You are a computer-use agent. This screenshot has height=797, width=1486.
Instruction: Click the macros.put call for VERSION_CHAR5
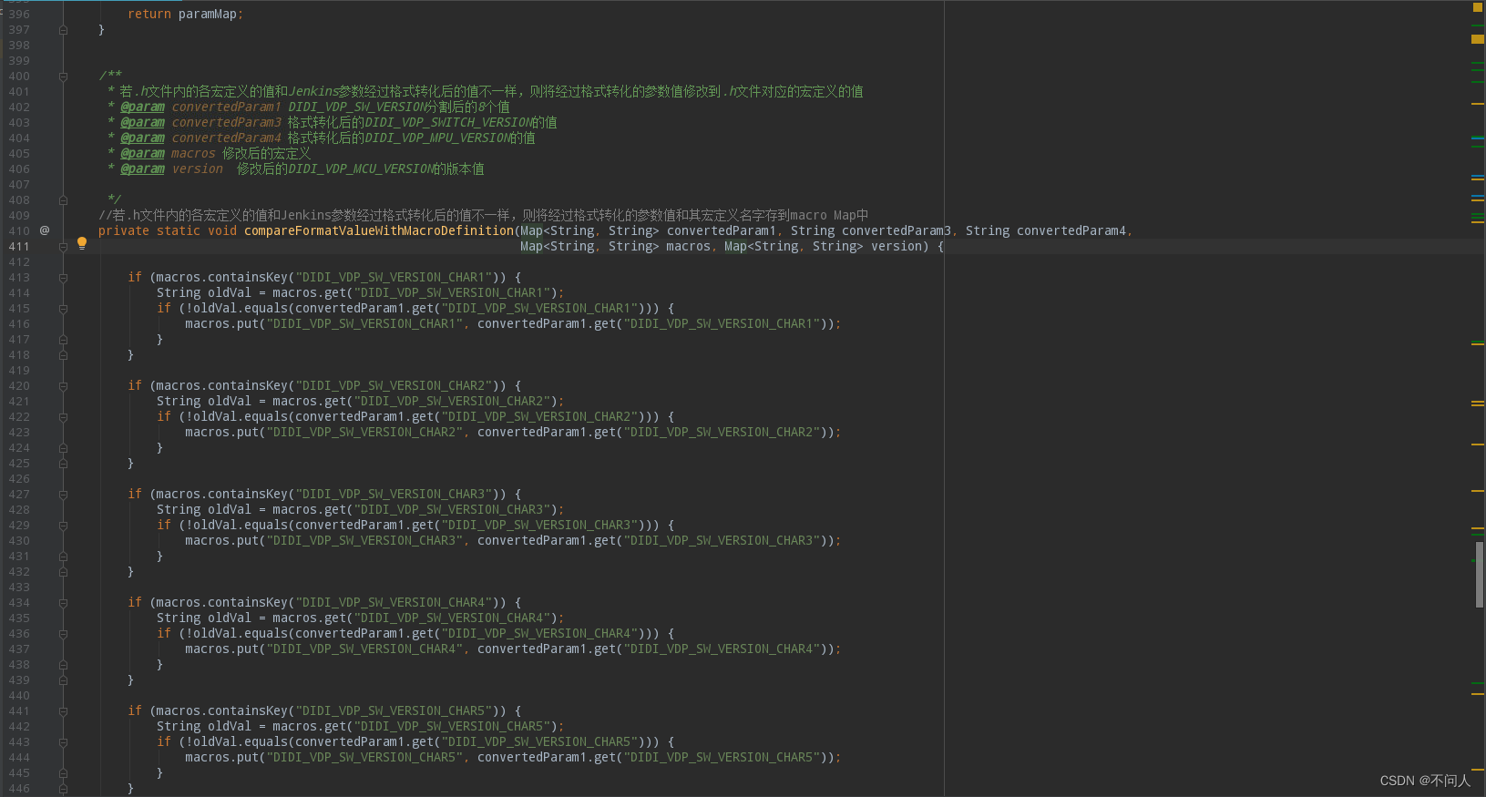513,757
